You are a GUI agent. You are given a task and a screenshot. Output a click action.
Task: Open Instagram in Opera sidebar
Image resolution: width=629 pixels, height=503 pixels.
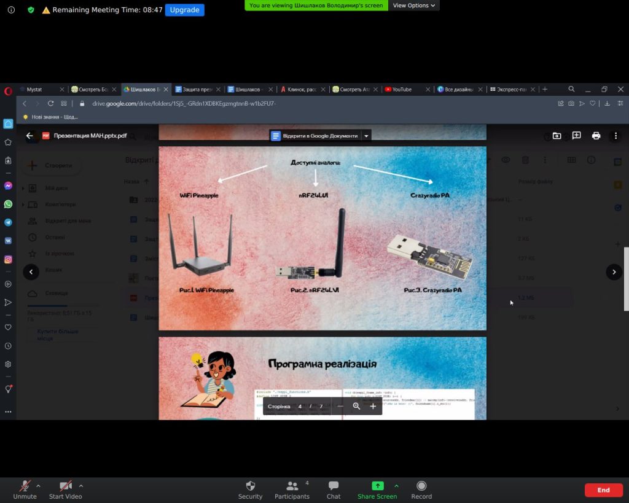pyautogui.click(x=8, y=260)
